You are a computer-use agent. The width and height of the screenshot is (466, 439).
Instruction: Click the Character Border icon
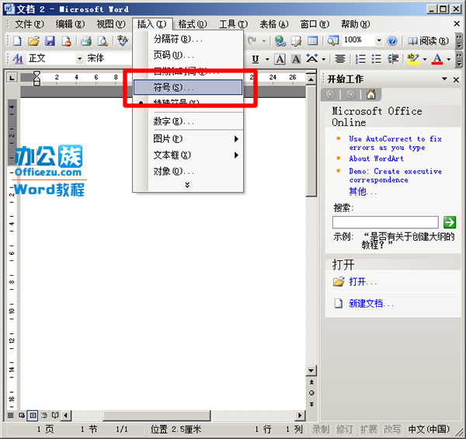pos(280,59)
